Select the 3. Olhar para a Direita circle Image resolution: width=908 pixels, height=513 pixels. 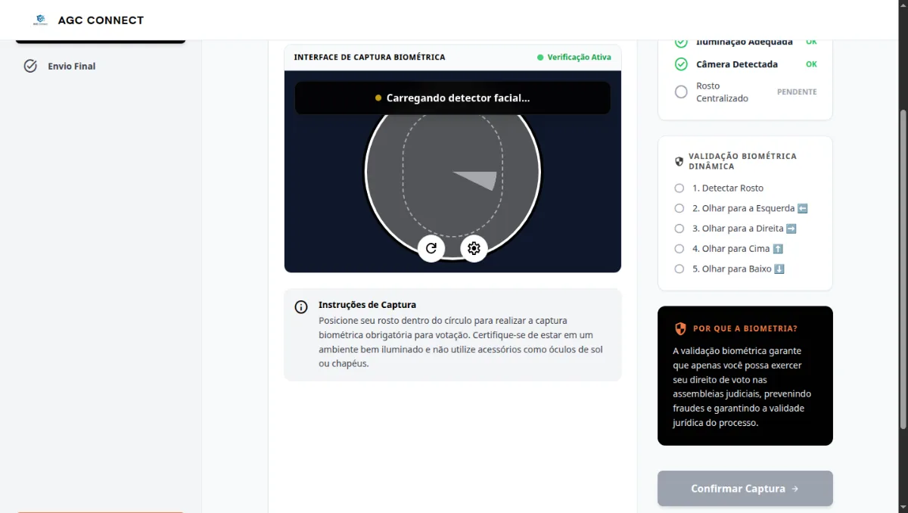[x=679, y=229]
